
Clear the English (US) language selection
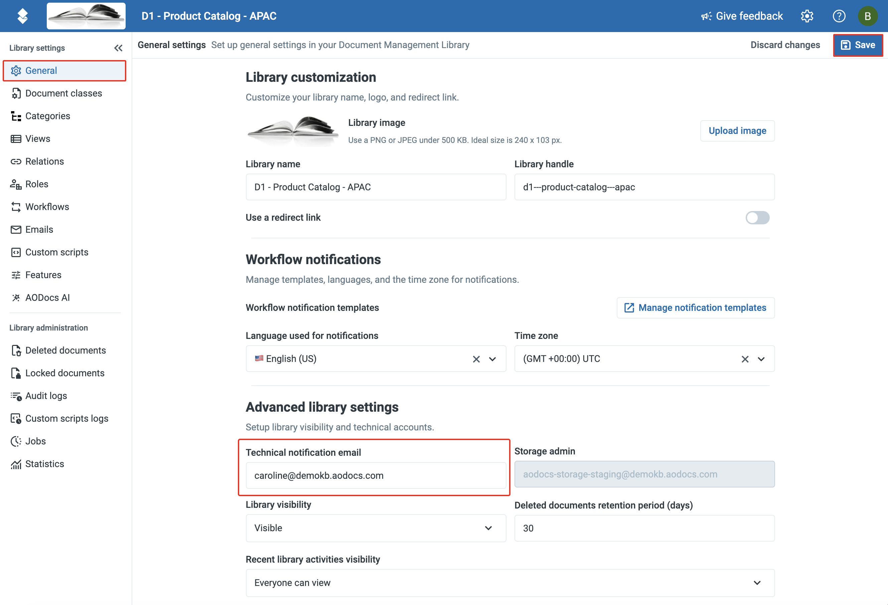tap(476, 359)
